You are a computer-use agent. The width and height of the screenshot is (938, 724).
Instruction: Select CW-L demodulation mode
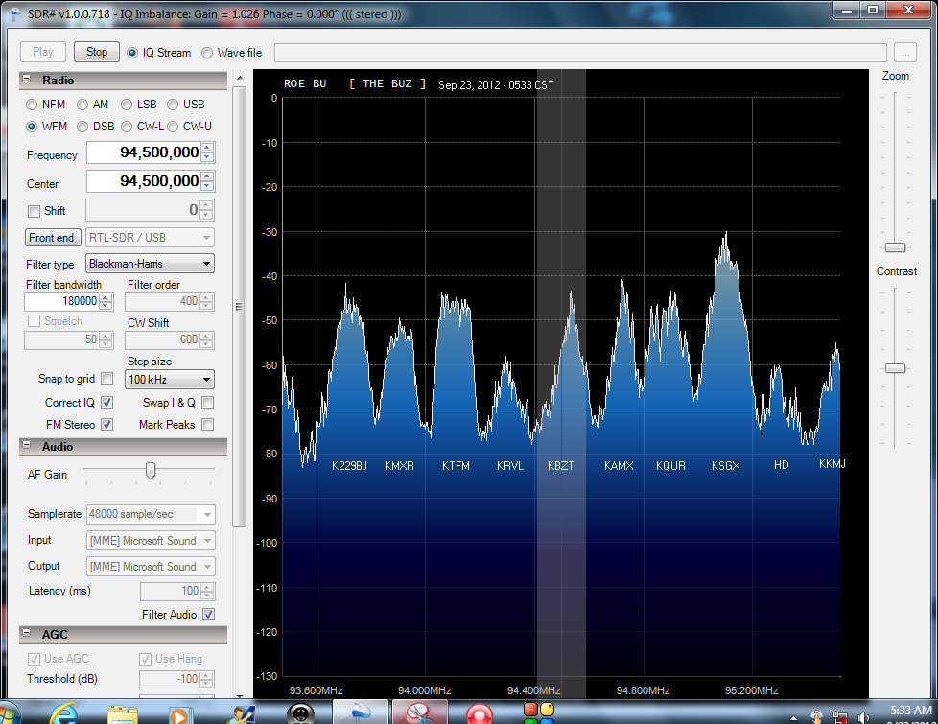pyautogui.click(x=127, y=127)
